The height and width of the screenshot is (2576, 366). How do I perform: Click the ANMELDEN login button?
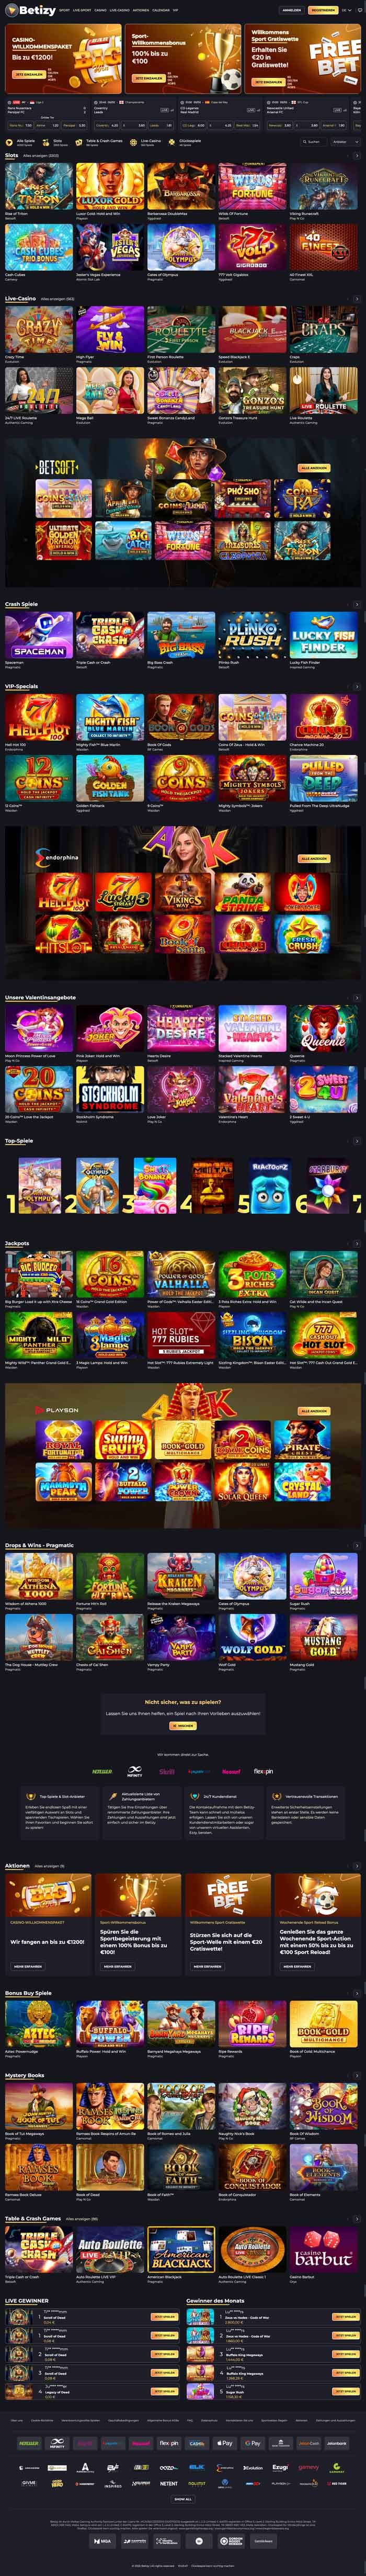292,10
